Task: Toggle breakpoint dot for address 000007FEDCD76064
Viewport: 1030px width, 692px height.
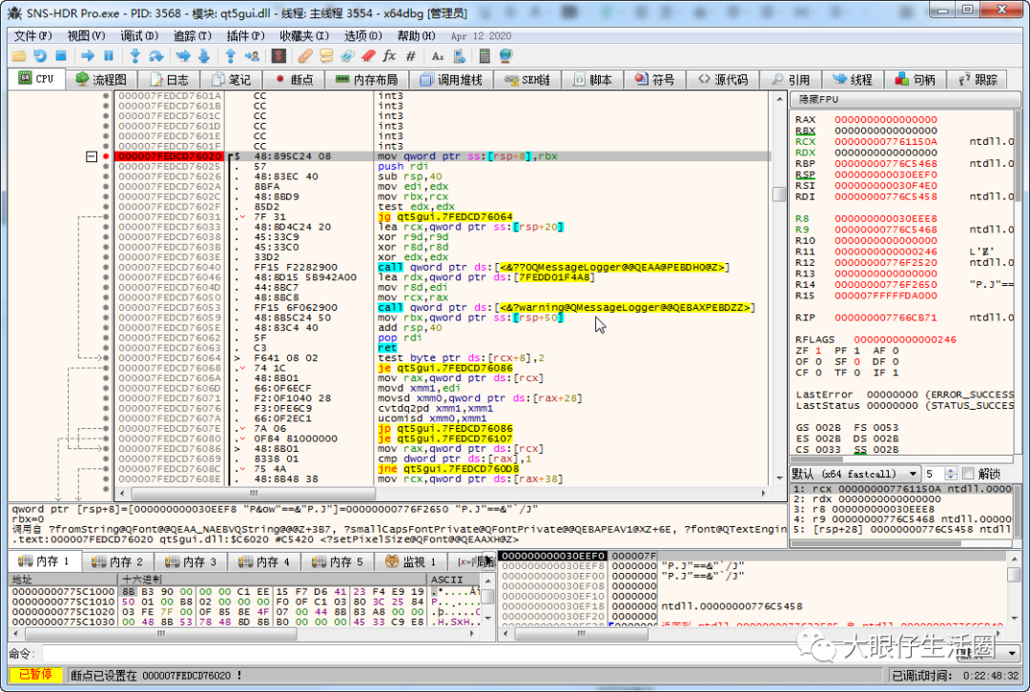Action: [106, 357]
